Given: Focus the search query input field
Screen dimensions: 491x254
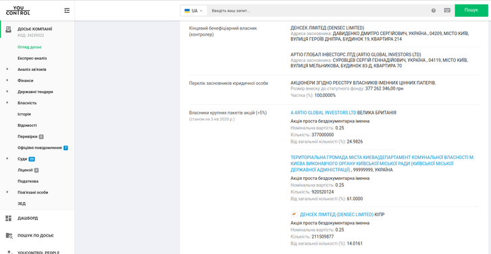Looking at the screenshot, I should [x=318, y=11].
